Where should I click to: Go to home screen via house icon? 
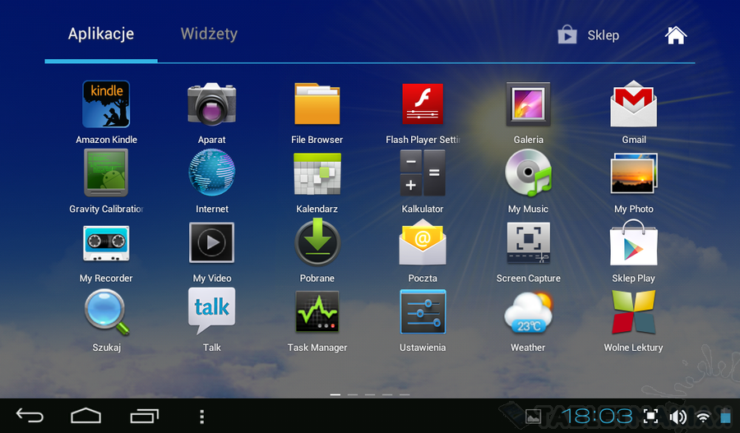coord(675,35)
